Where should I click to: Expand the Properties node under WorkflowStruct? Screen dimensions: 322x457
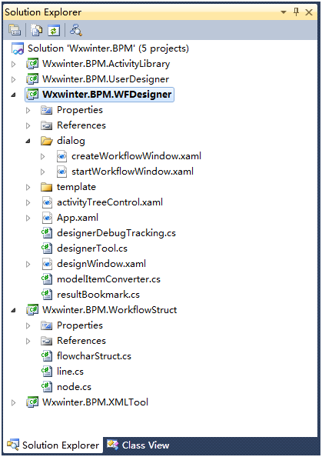pos(28,325)
